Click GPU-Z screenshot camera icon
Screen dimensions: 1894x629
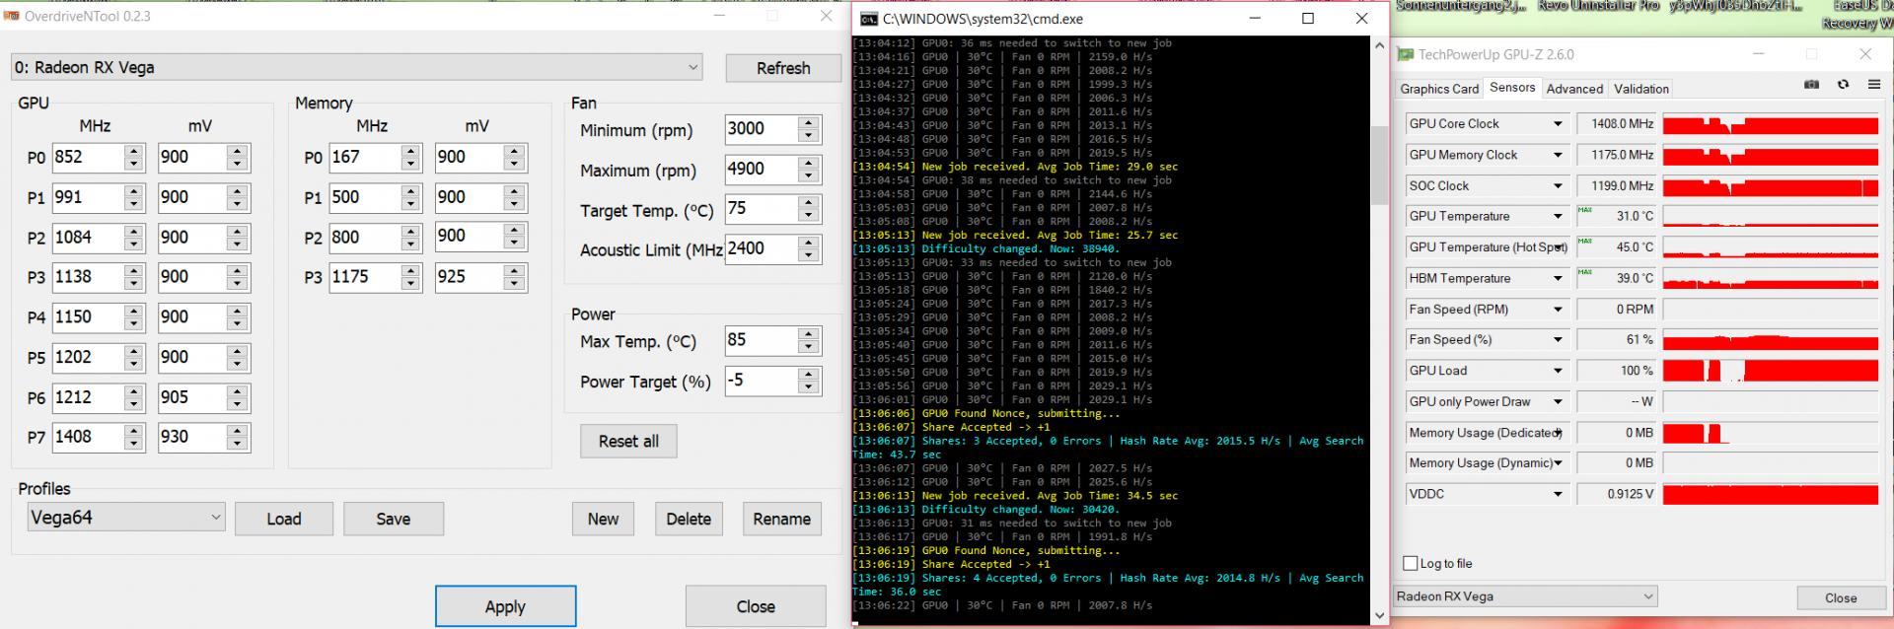point(1811,85)
